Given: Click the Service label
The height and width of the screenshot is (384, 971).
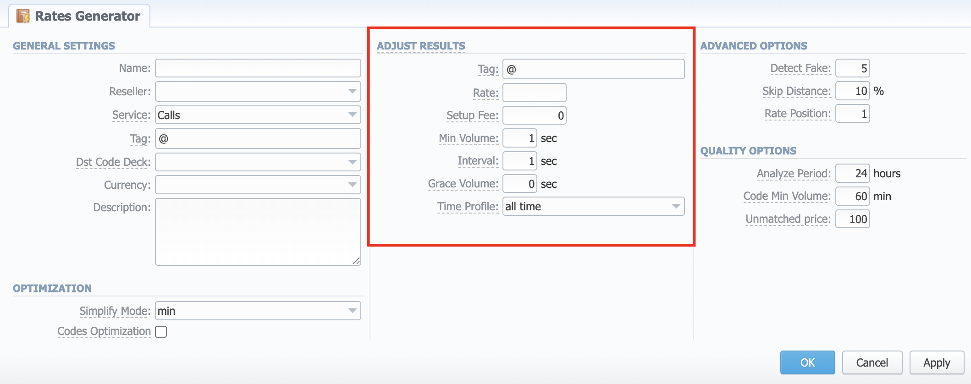Looking at the screenshot, I should tap(131, 115).
